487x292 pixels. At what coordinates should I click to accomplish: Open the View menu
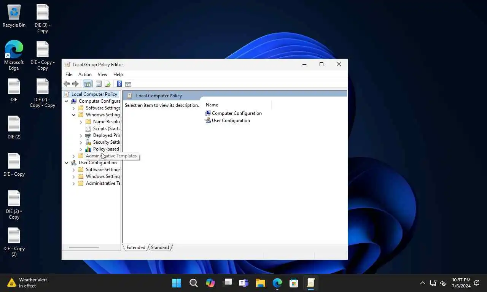102,75
